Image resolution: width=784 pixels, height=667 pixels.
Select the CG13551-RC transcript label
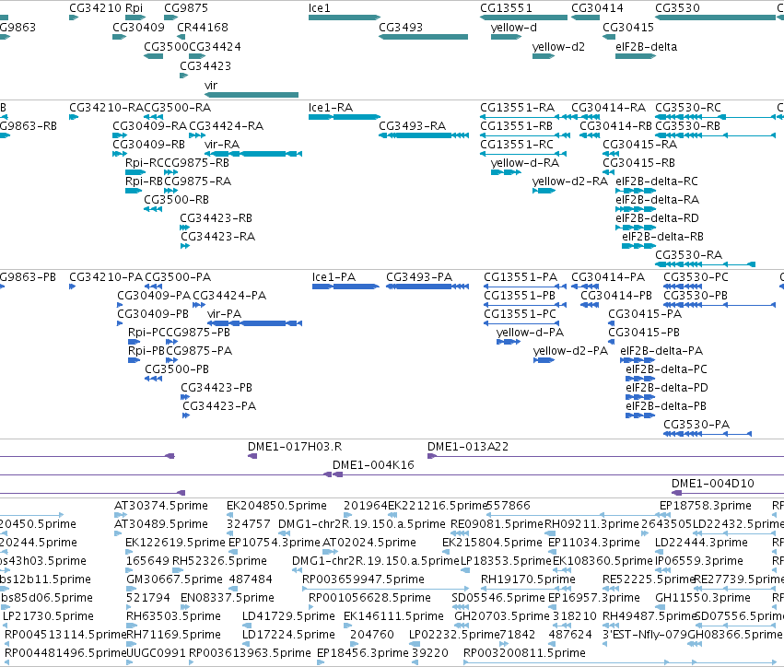pyautogui.click(x=517, y=145)
